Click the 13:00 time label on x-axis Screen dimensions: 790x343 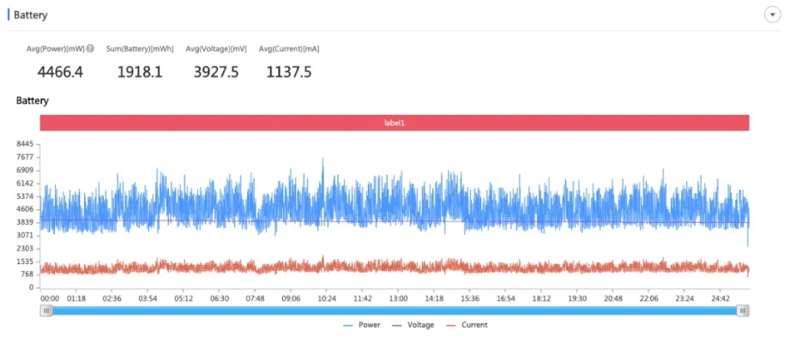(398, 298)
